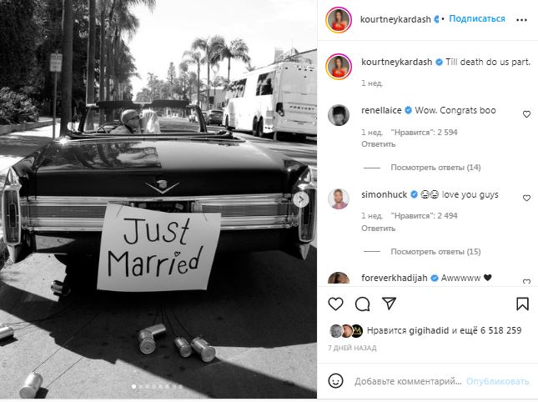Screen dimensions: 538x402
Task: Open comments via the speech bubble icon
Action: click(x=362, y=304)
